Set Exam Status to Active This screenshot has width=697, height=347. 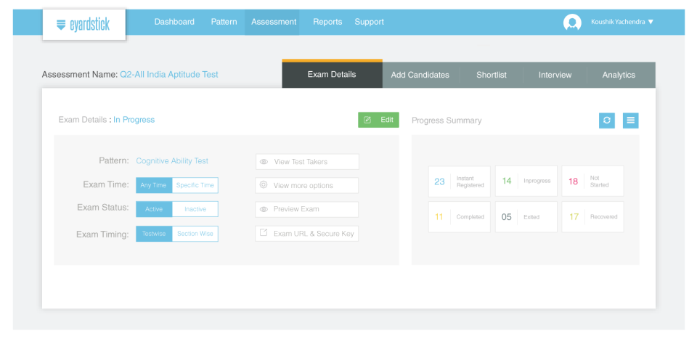(154, 209)
